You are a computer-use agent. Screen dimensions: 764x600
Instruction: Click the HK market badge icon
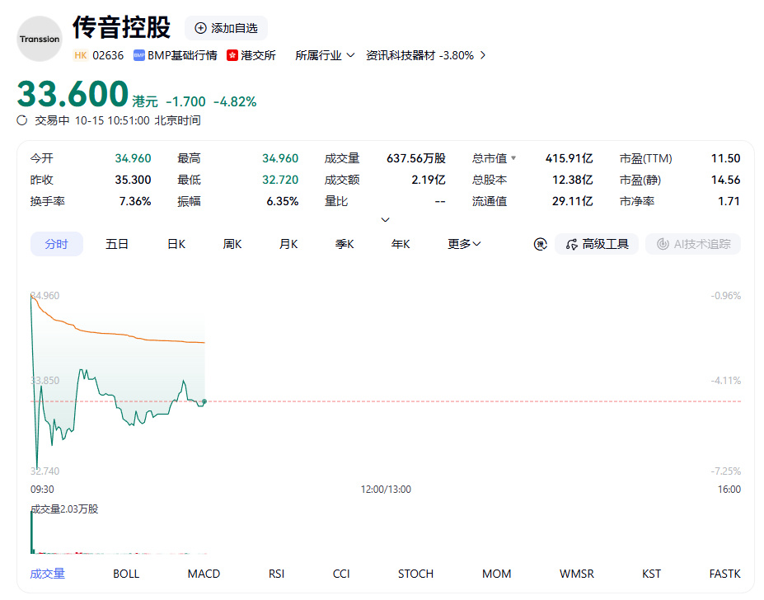coord(81,55)
